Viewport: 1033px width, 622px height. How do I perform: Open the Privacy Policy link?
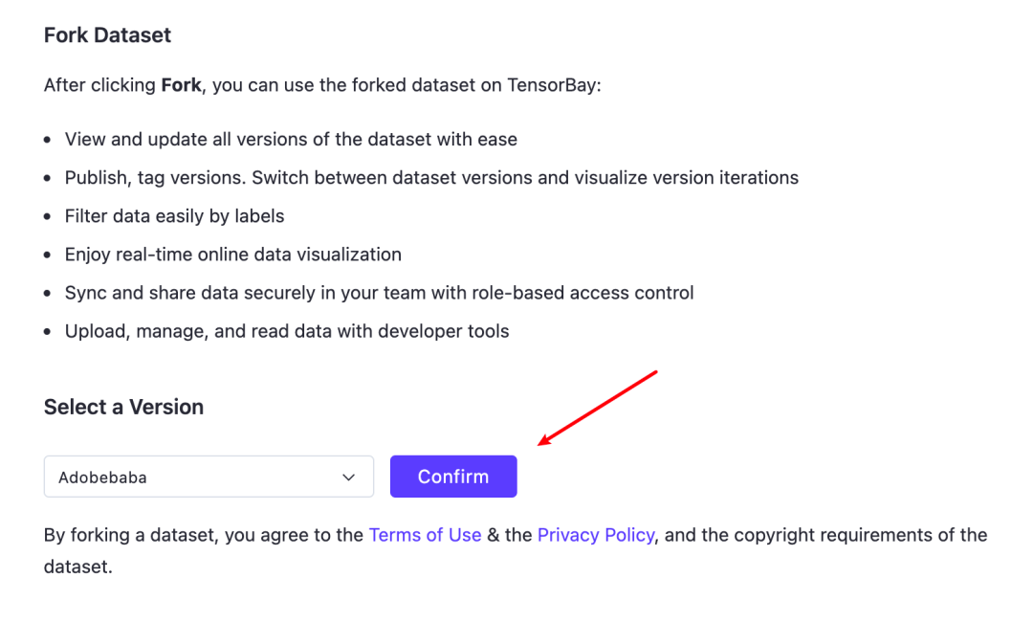tap(596, 535)
